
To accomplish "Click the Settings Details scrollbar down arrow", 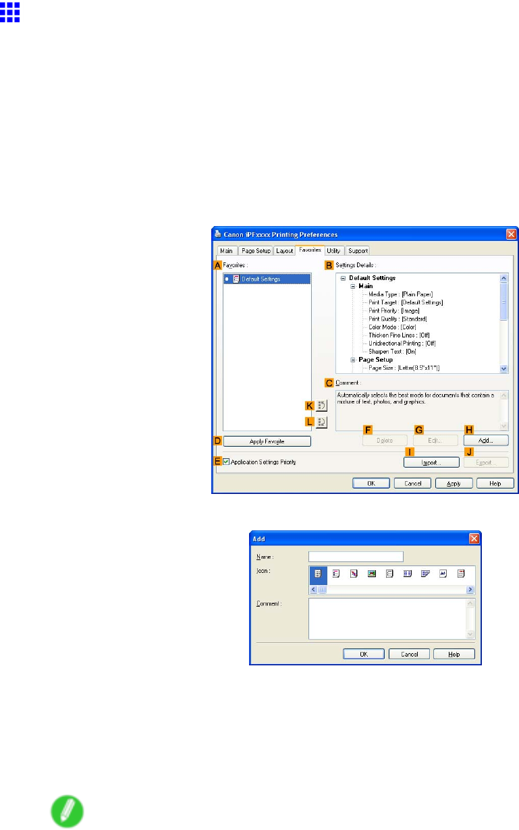I will tap(503, 368).
